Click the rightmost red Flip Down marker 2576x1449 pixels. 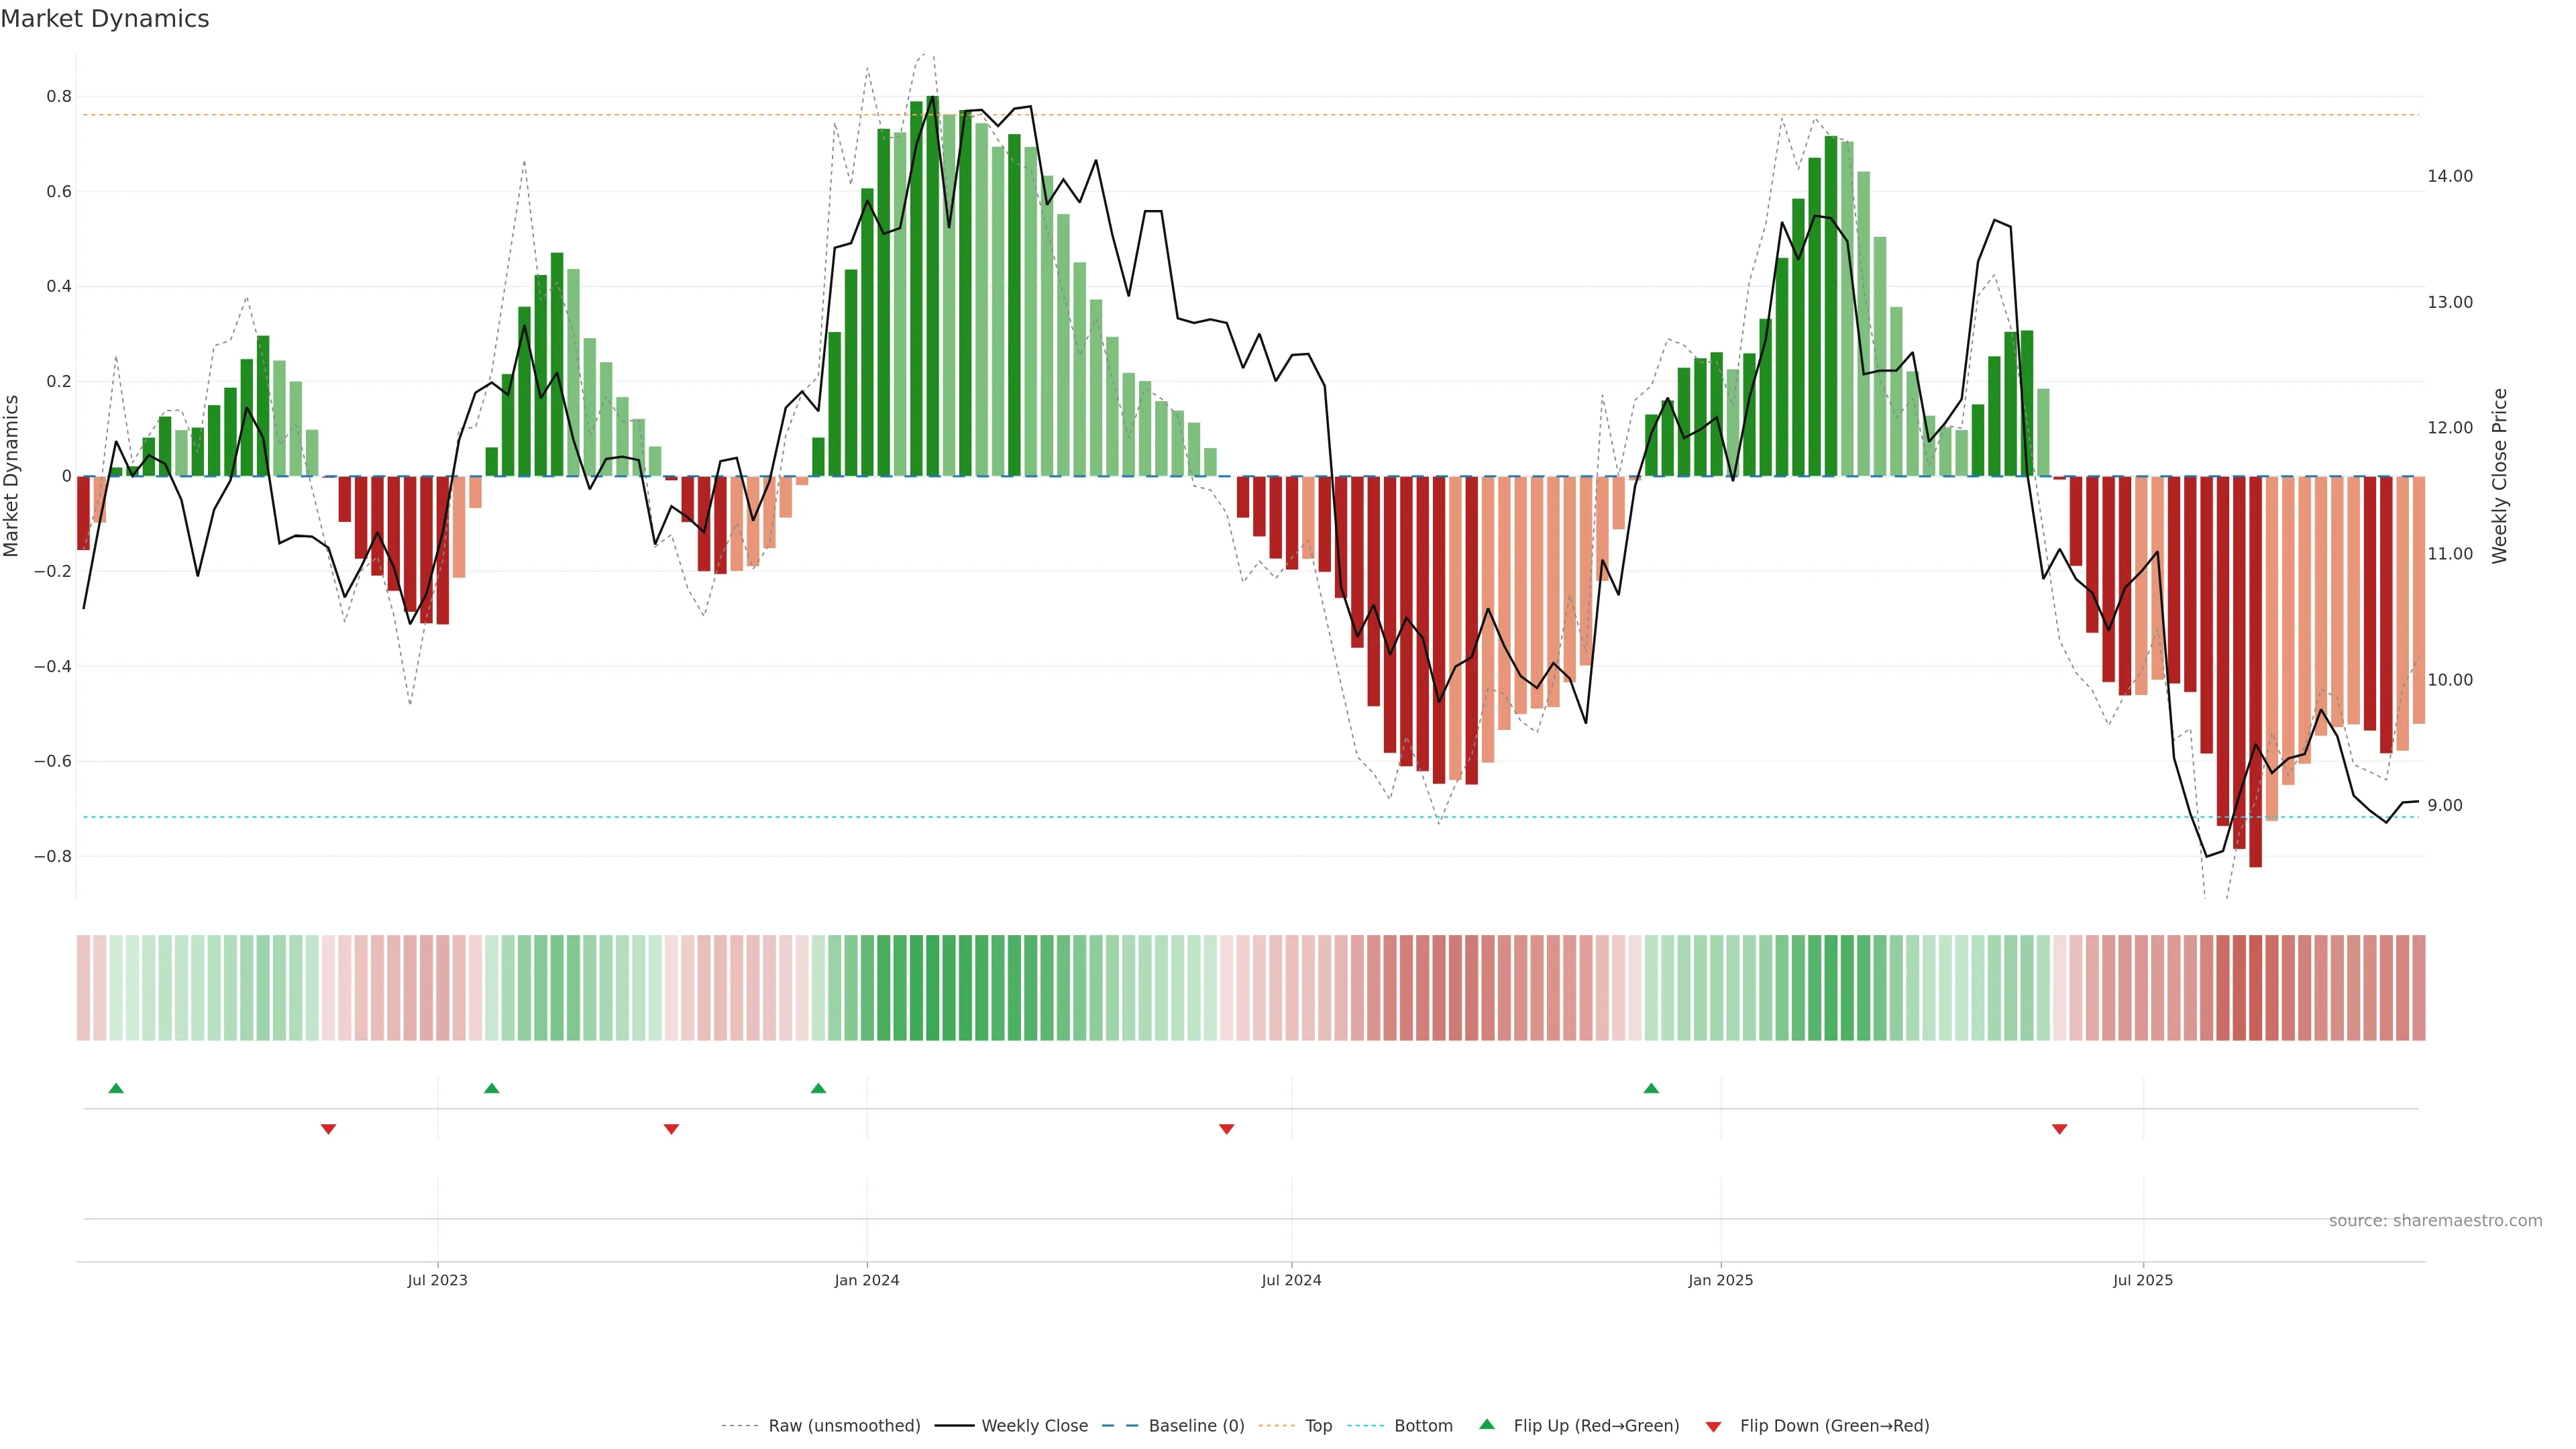point(2059,1129)
